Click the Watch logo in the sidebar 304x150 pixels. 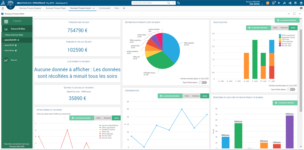point(17,21)
